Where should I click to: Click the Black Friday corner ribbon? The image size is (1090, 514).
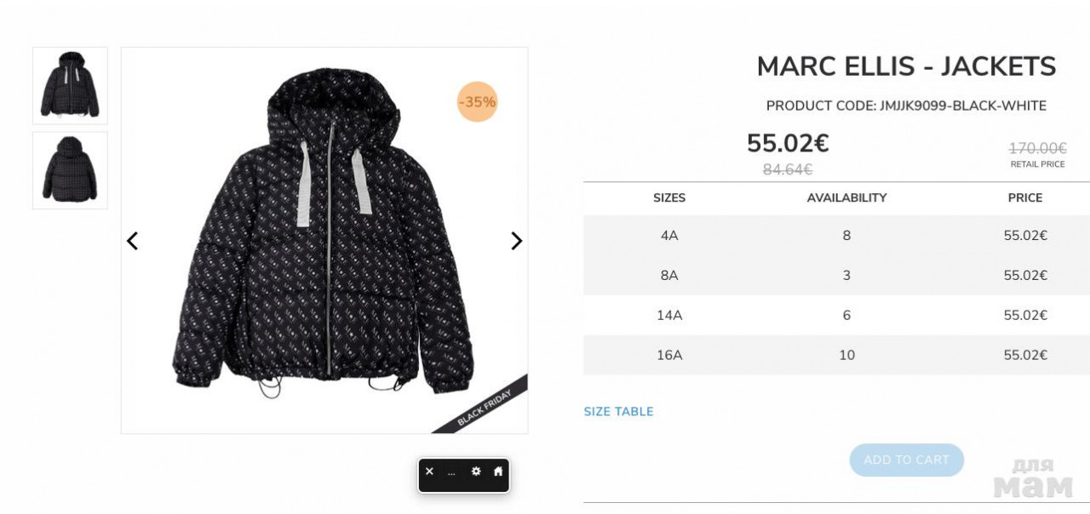click(x=487, y=406)
